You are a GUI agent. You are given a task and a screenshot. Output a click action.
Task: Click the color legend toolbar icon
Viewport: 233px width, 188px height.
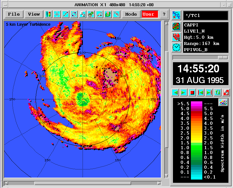coord(48,14)
